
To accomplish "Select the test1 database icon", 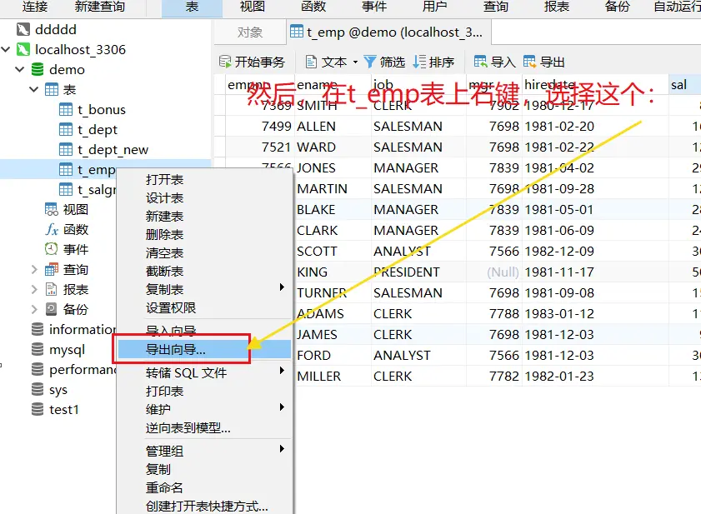I will [38, 409].
